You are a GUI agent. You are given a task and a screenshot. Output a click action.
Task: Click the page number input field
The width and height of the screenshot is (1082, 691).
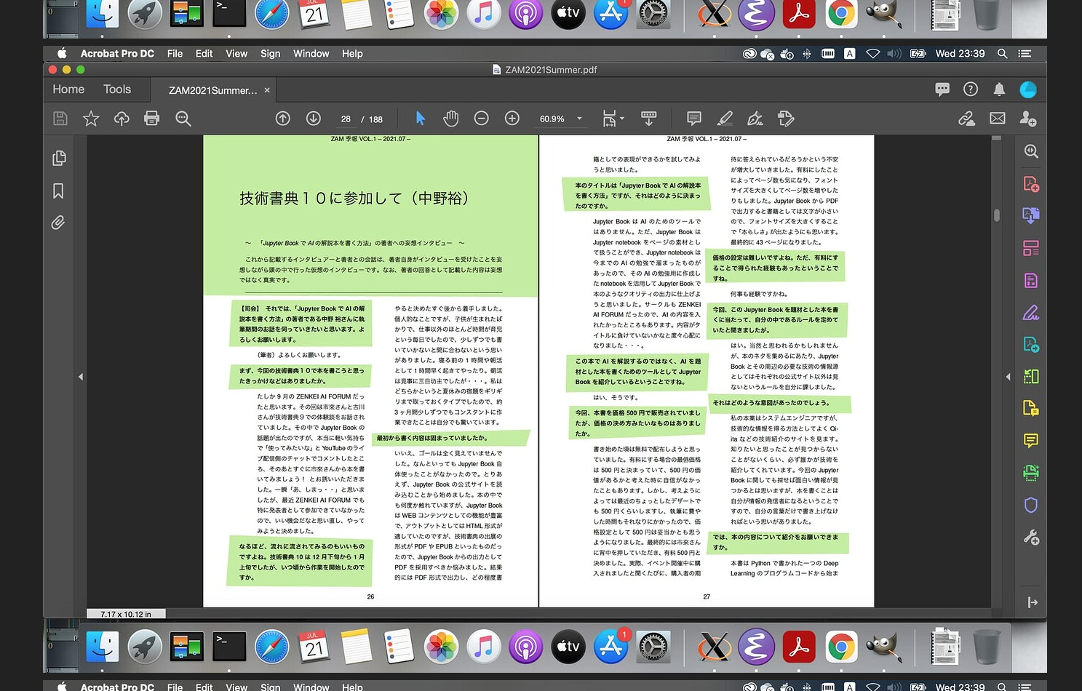click(x=346, y=119)
